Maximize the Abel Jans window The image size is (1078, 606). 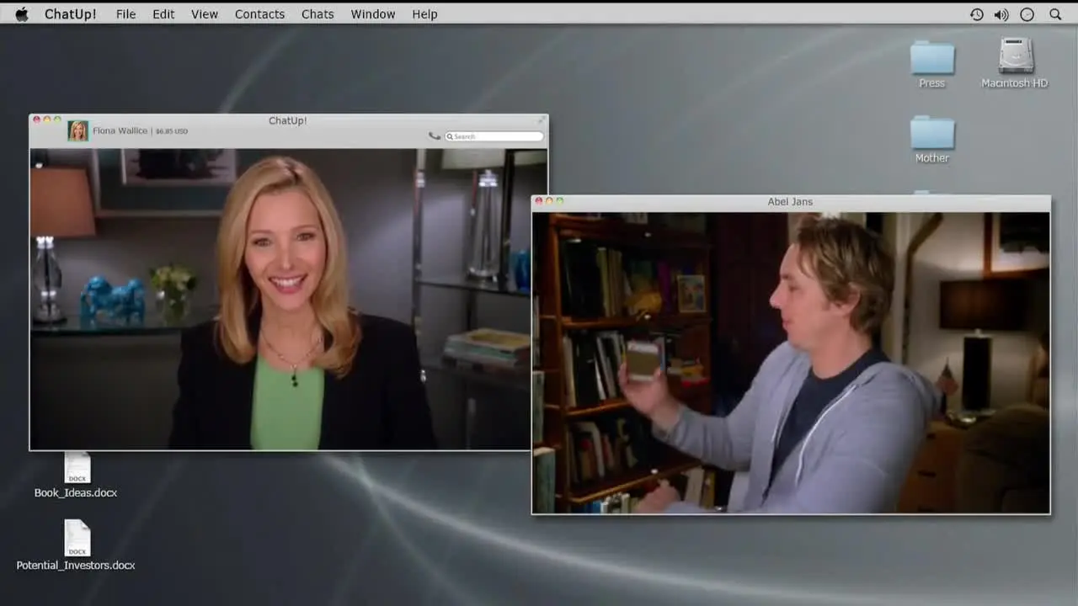coord(560,201)
